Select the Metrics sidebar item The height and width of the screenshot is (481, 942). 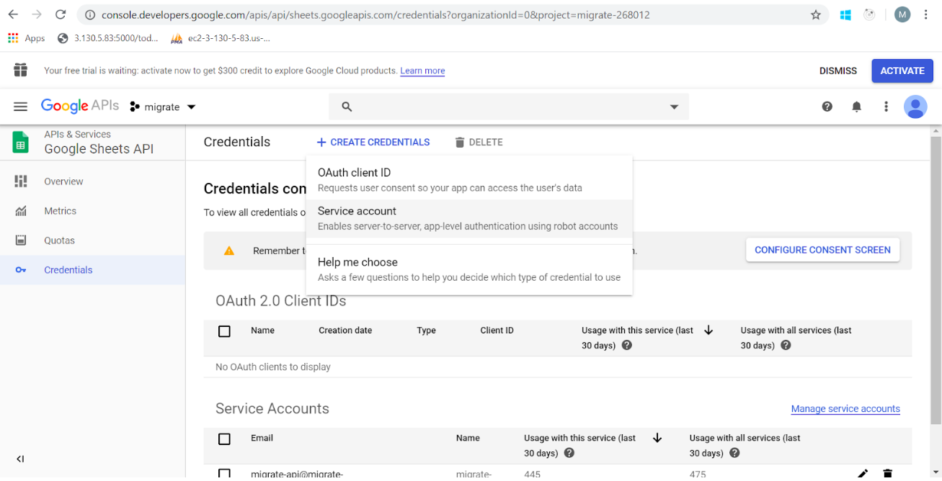click(x=60, y=210)
